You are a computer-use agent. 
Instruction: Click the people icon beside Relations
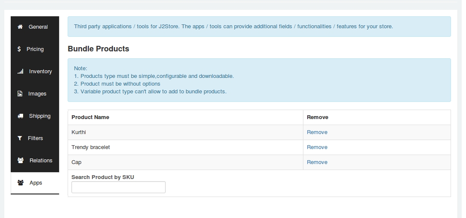pos(21,160)
